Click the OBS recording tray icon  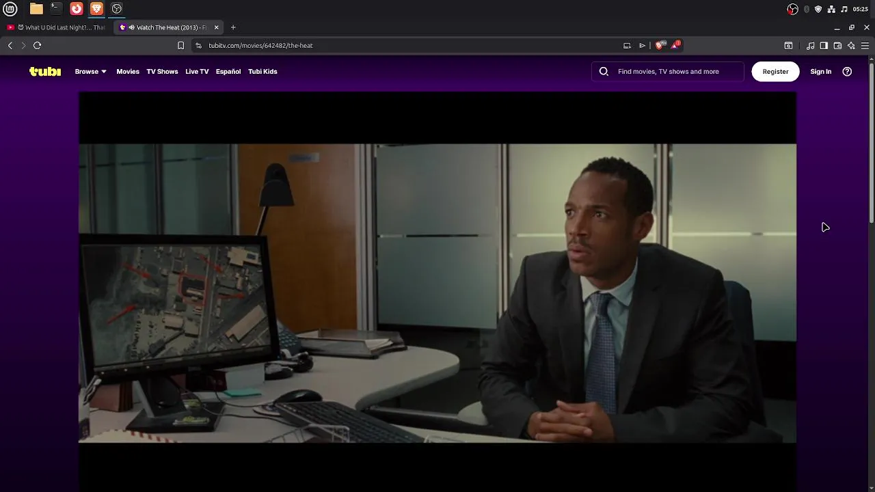click(792, 9)
